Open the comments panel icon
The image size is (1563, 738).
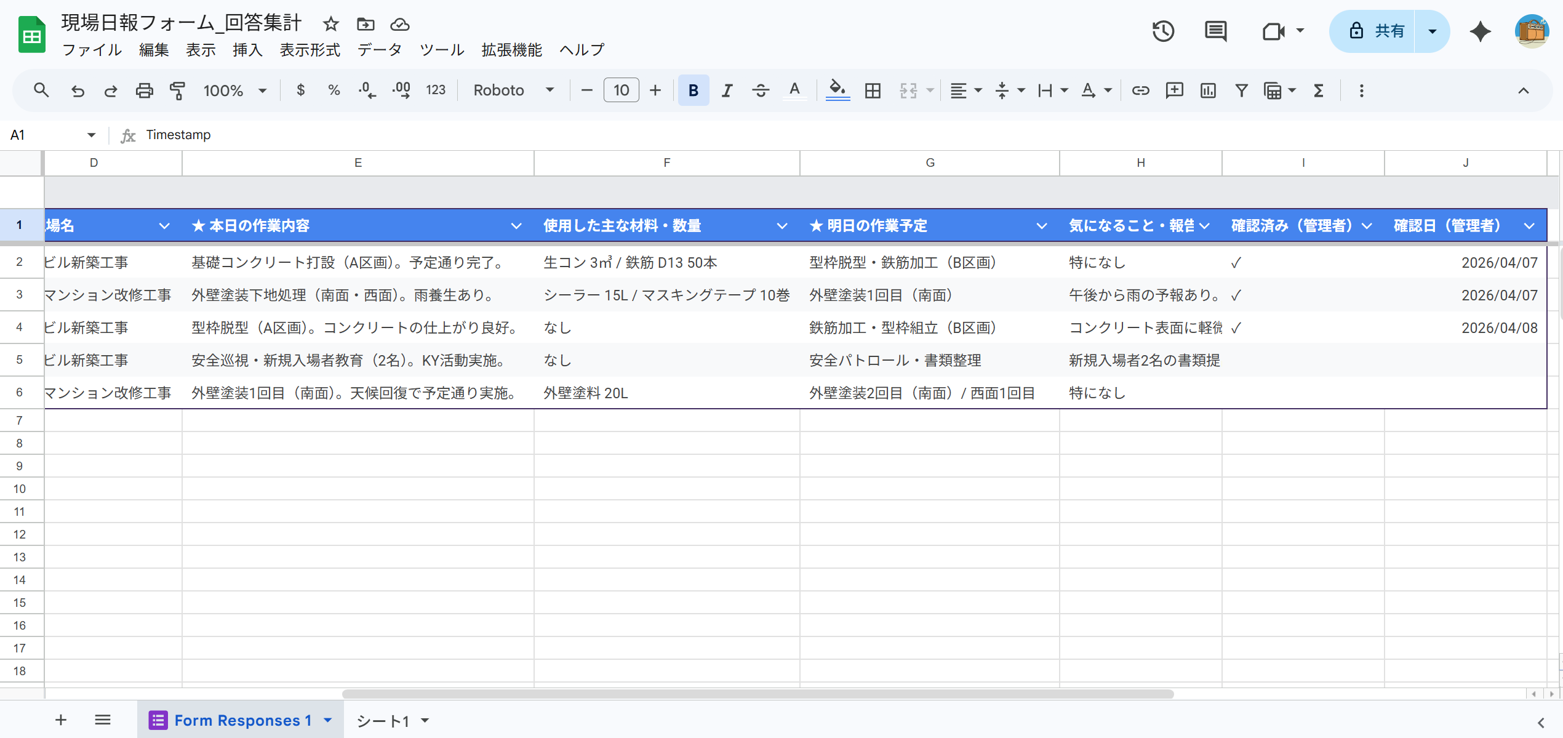pos(1215,31)
